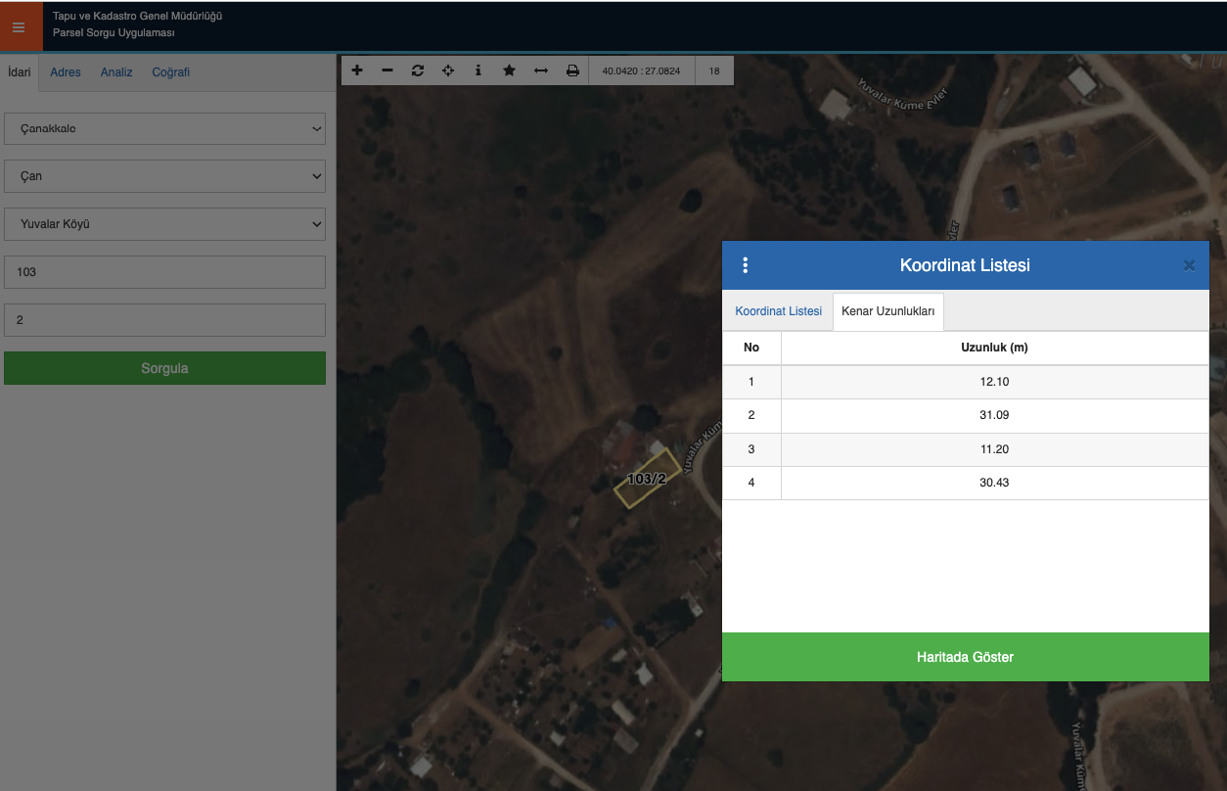Print the map with printer icon

[572, 70]
